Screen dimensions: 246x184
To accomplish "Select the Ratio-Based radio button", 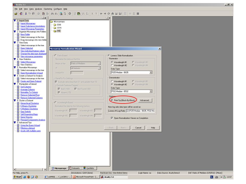I will pyautogui.click(x=55, y=55).
